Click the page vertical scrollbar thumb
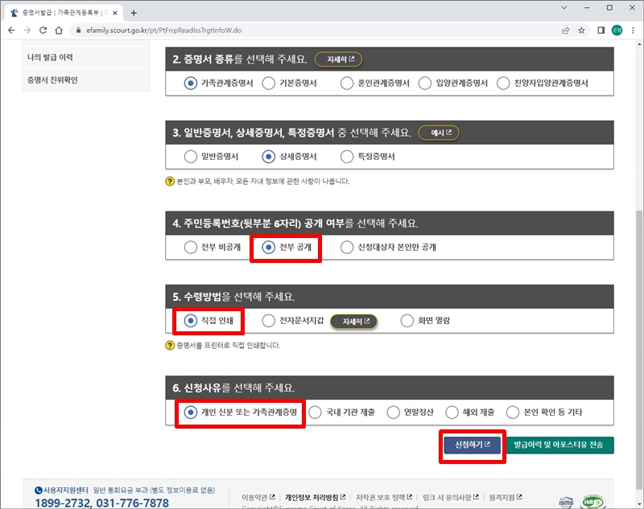 pos(639,350)
